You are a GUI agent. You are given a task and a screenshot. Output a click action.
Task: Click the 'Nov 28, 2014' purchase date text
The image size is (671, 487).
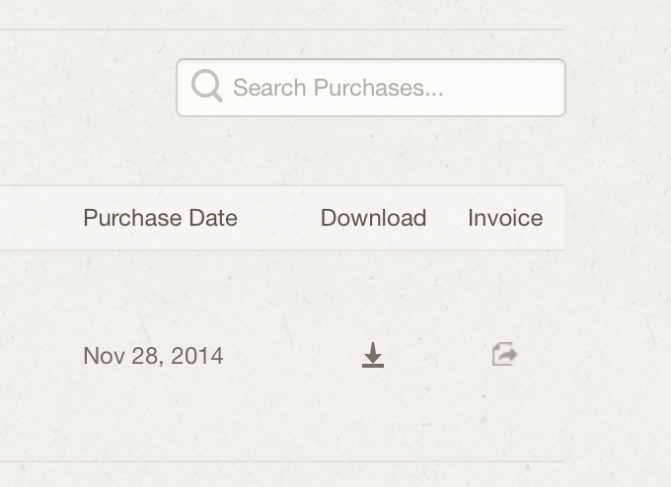coord(153,356)
